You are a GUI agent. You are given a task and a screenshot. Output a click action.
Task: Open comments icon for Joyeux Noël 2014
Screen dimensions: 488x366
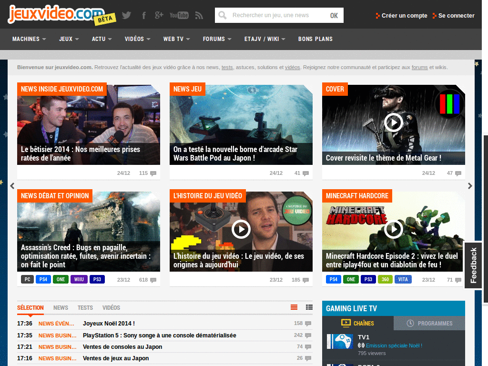click(308, 324)
